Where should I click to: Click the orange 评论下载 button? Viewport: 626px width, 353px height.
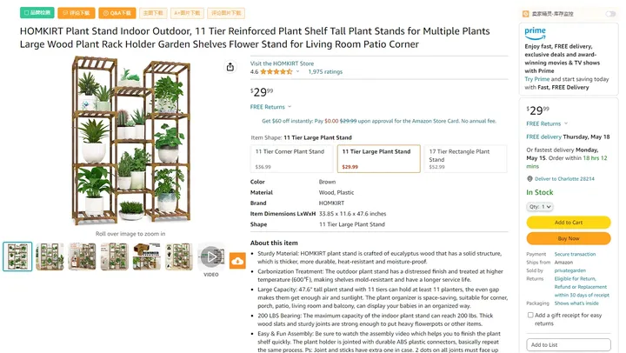[x=77, y=13]
